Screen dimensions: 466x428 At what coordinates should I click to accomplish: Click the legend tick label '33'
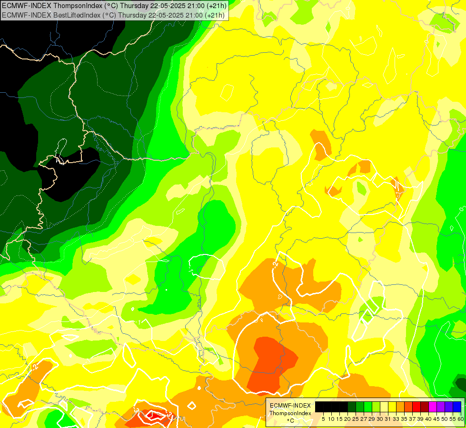click(396, 419)
